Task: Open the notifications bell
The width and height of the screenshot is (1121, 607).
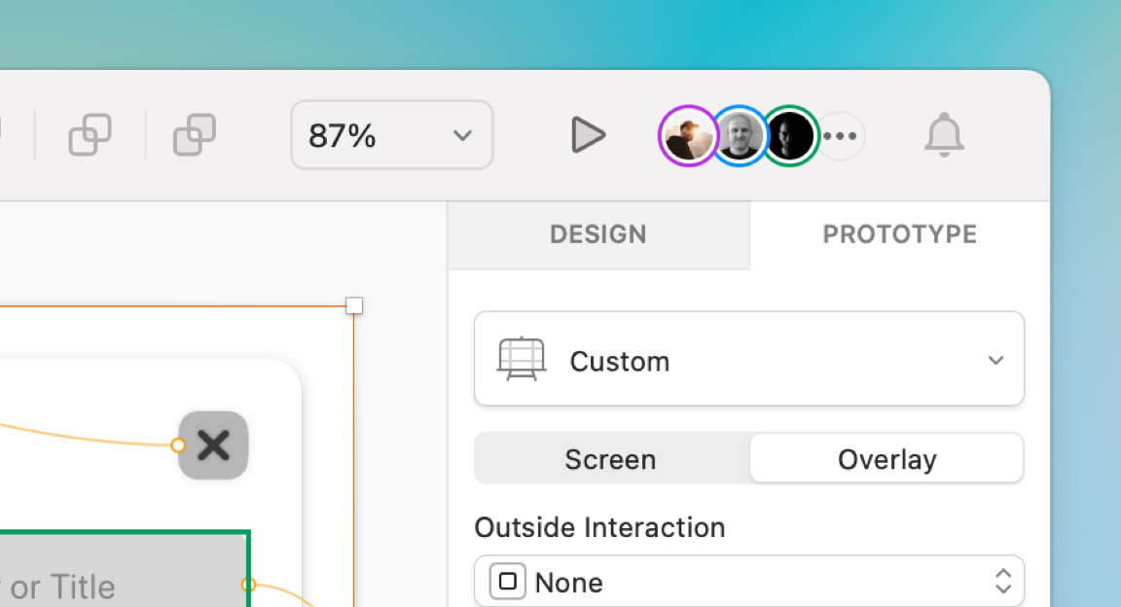Action: tap(943, 135)
